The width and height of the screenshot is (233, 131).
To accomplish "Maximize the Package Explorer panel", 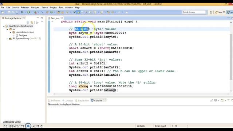I will click(42, 18).
